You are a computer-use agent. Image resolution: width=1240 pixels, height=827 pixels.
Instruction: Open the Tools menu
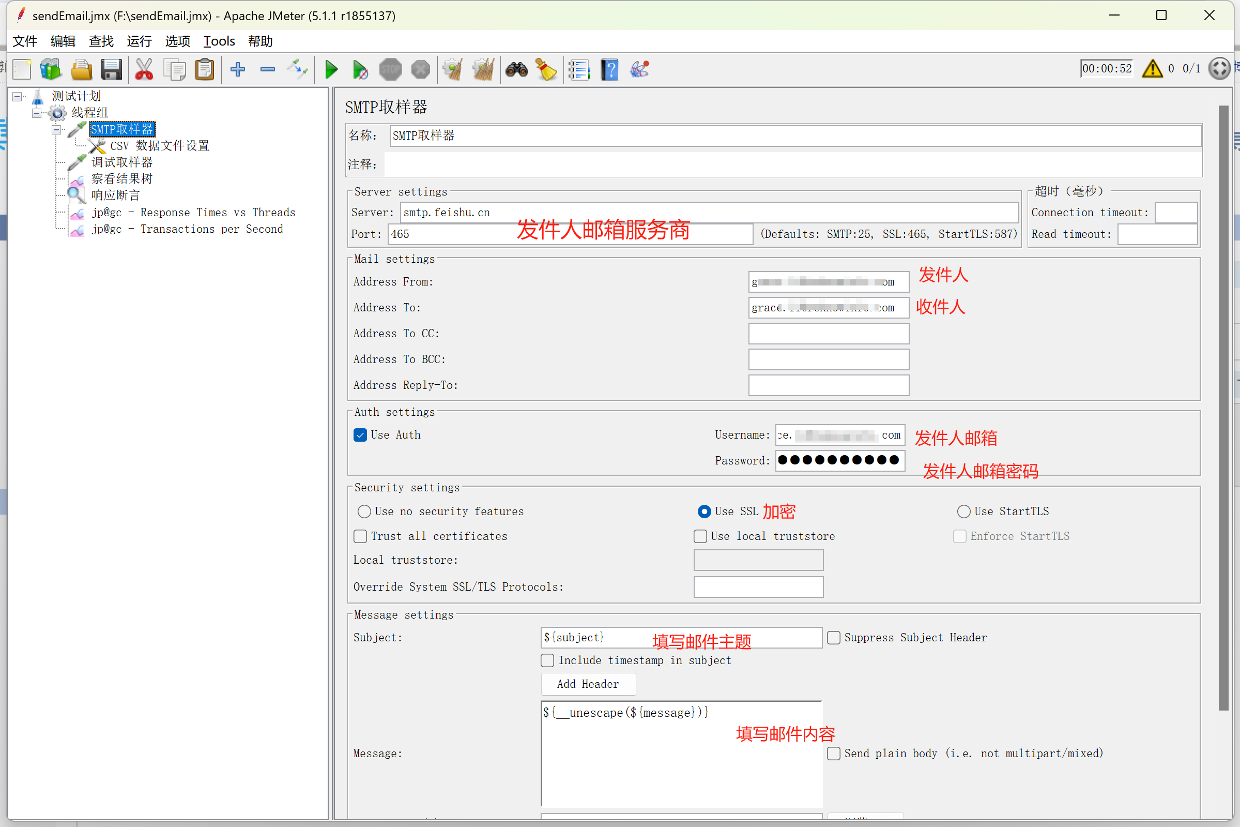point(219,41)
